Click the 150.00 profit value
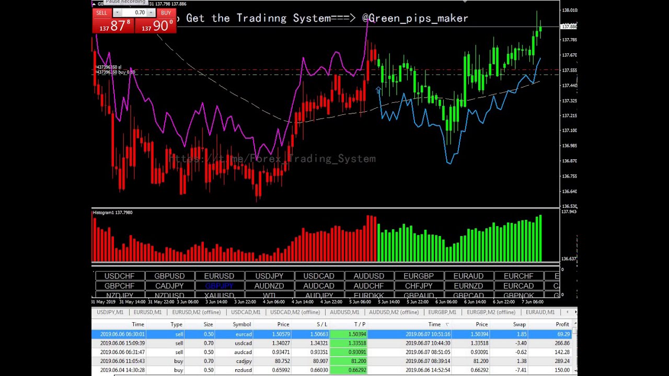 click(x=562, y=370)
